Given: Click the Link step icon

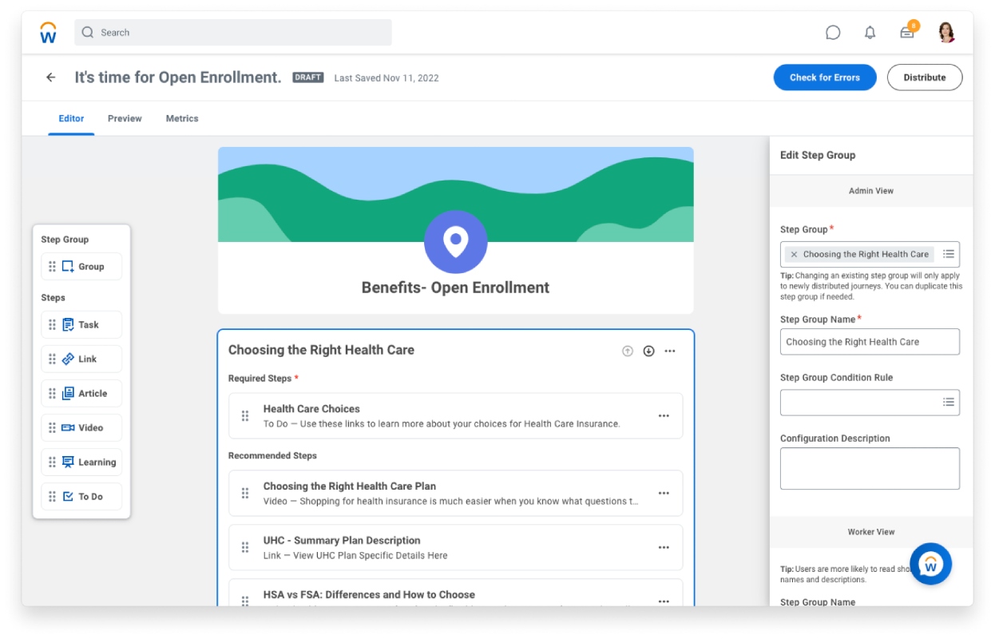Looking at the screenshot, I should click(68, 359).
